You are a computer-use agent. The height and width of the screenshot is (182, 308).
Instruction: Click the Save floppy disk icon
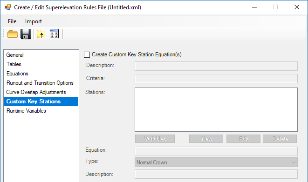click(26, 34)
